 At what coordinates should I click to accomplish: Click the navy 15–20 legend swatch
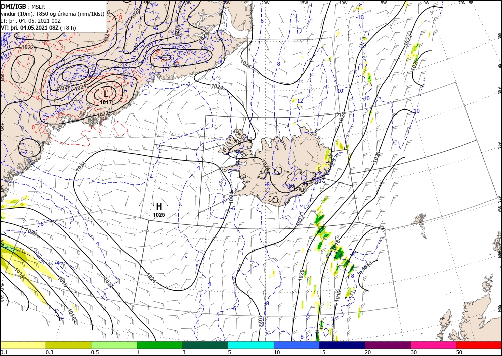[342, 345]
